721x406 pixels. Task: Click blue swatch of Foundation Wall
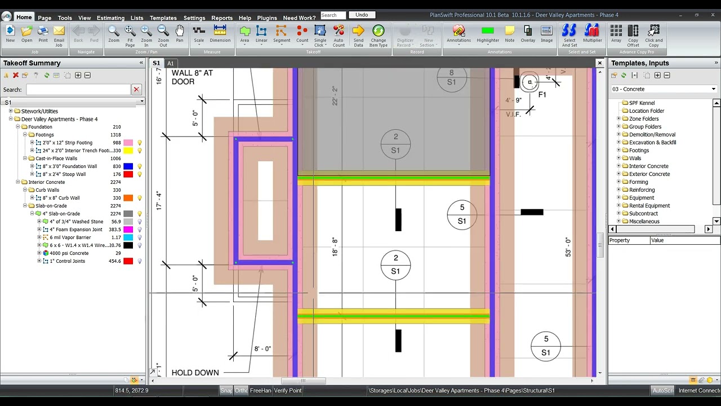click(x=128, y=166)
